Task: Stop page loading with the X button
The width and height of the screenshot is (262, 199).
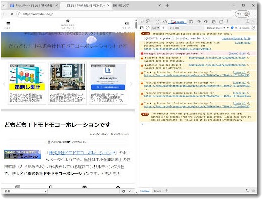Action: pos(12,14)
